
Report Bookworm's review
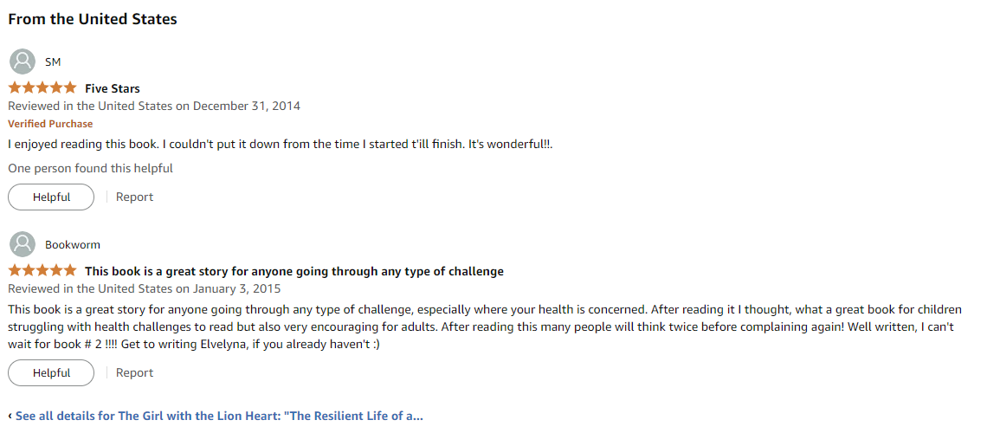point(134,373)
